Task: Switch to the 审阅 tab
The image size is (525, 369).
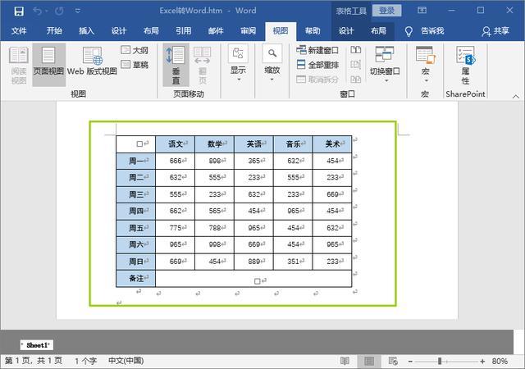Action: (x=248, y=31)
